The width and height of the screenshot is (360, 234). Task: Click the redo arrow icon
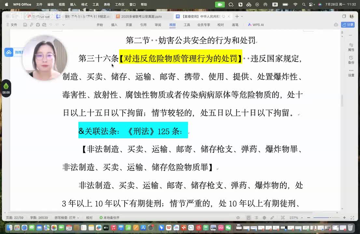[57, 25]
